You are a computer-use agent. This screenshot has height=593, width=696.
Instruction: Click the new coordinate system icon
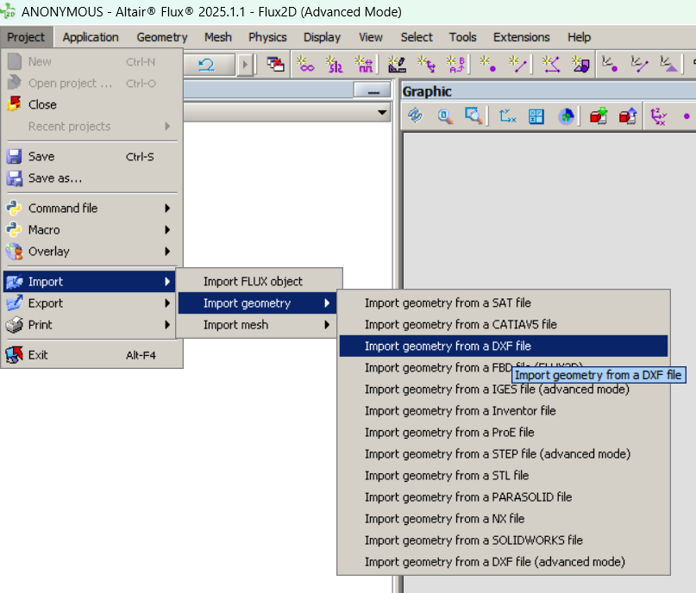(x=427, y=65)
